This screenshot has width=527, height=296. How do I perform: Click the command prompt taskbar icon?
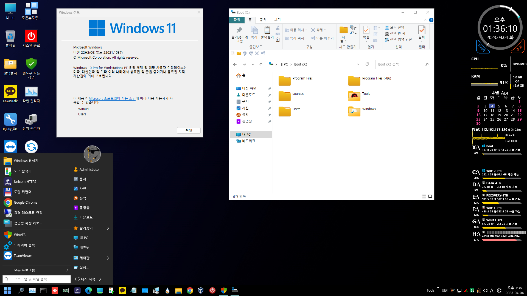point(43,291)
